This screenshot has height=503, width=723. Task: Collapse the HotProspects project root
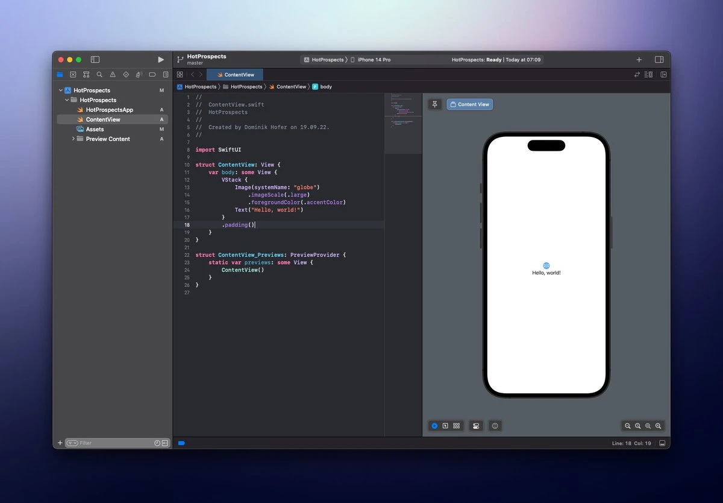61,90
